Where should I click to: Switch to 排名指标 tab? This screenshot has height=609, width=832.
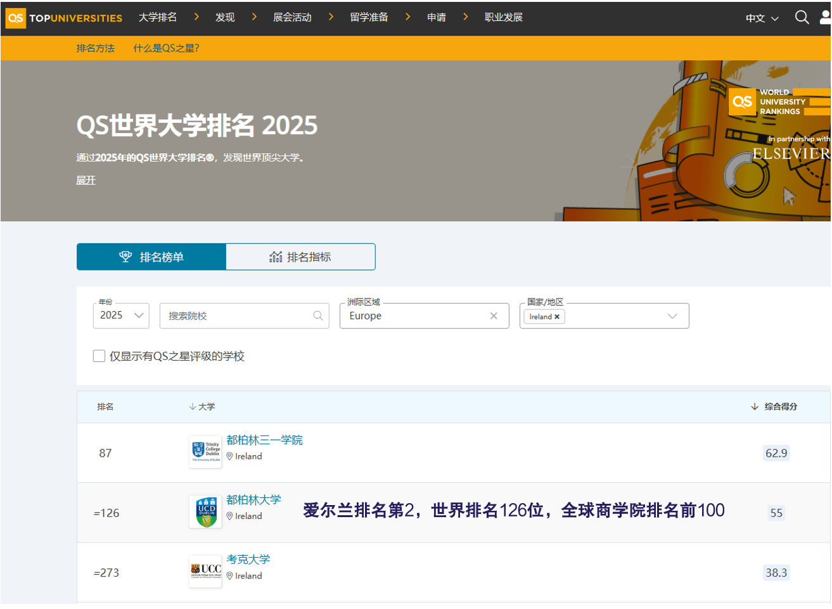(x=300, y=257)
